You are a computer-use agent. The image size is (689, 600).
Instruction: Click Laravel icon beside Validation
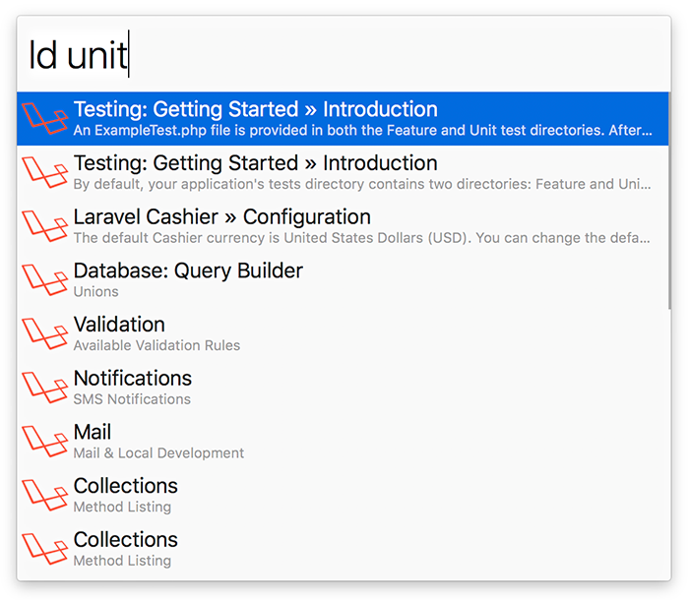(45, 333)
